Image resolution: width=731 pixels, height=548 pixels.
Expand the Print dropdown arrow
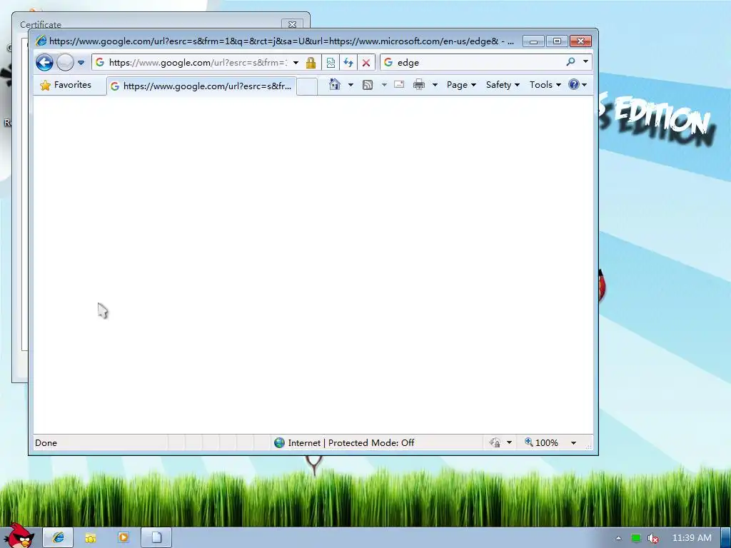[x=435, y=85]
